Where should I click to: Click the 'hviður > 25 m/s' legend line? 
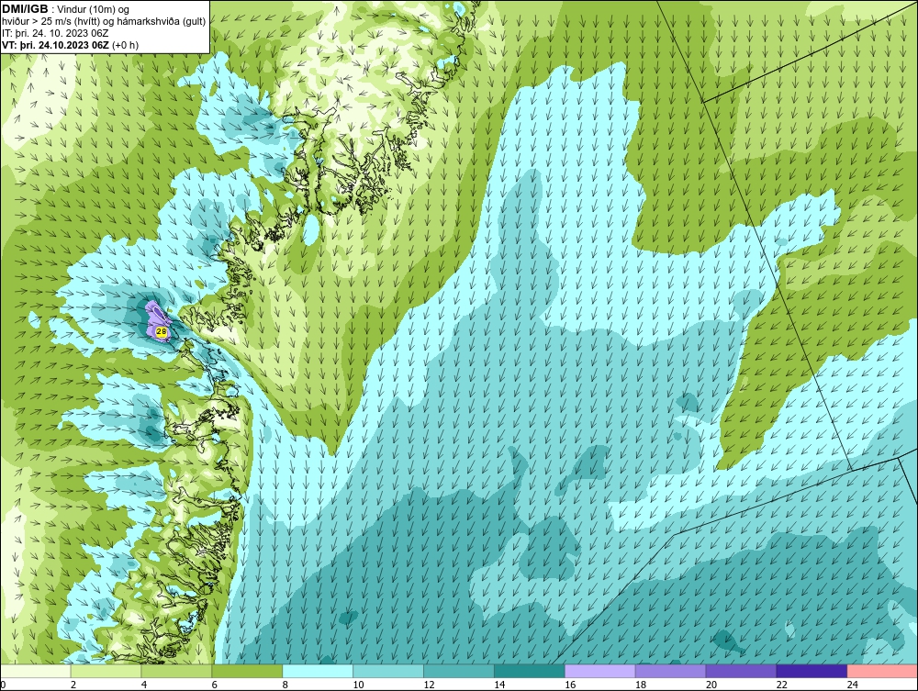point(104,22)
